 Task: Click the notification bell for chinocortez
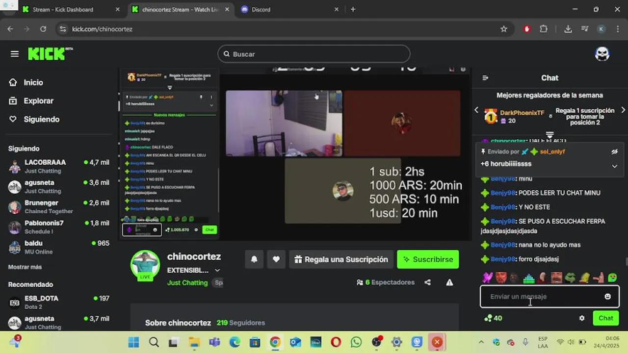254,259
